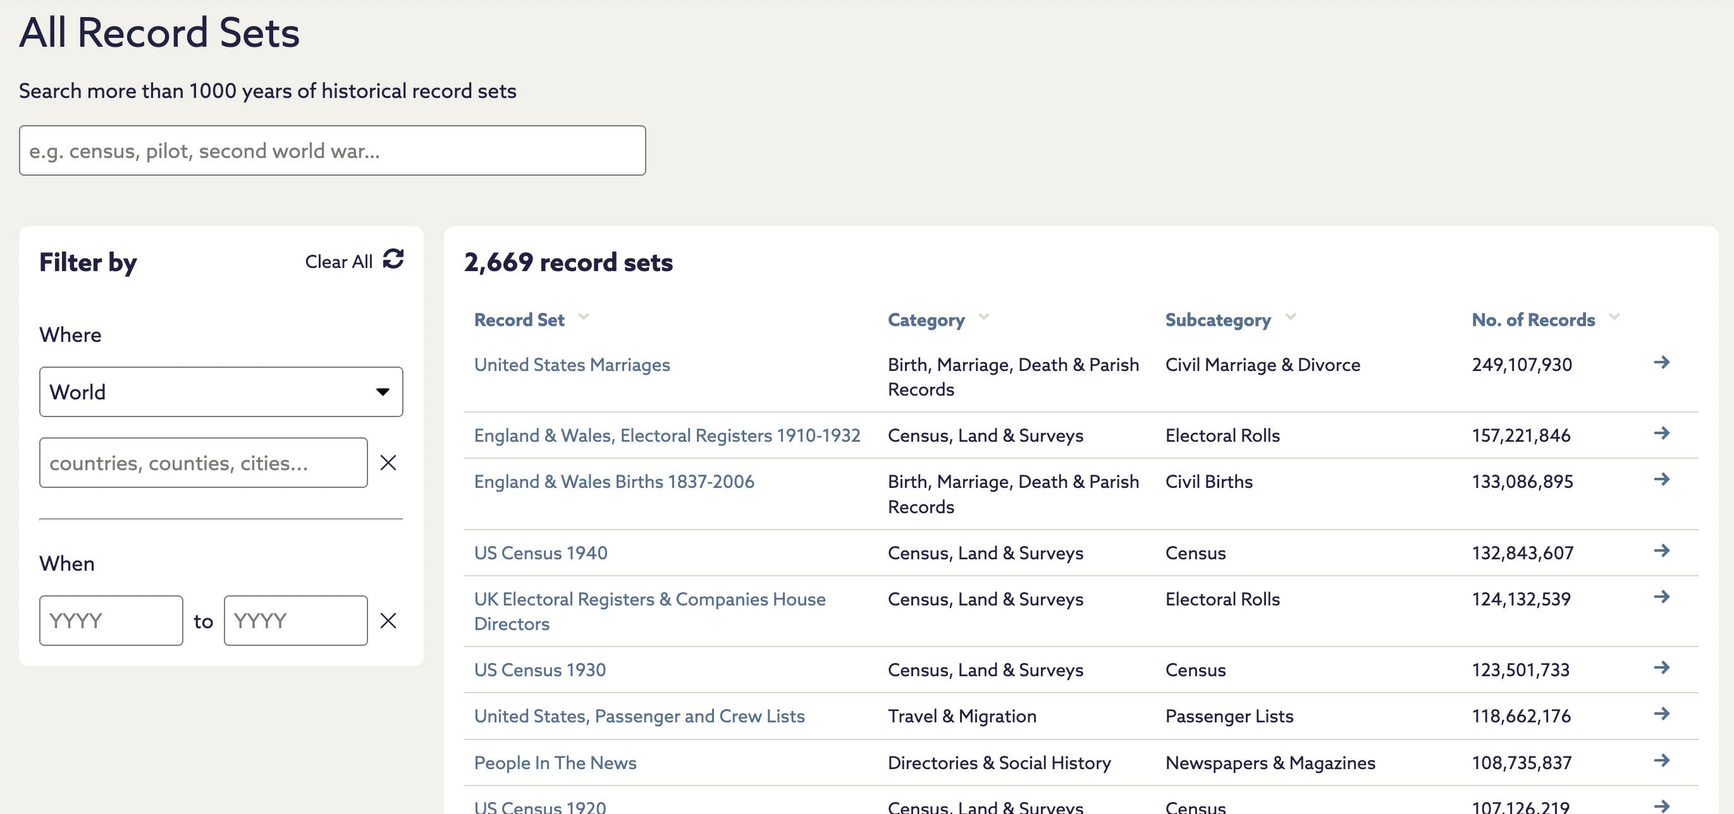Viewport: 1734px width, 814px height.
Task: Click the Clear All text
Action: pos(338,262)
